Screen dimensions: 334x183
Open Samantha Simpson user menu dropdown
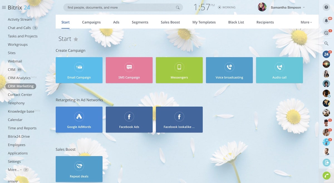pos(287,8)
